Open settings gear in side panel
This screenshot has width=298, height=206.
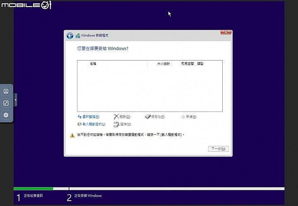click(x=6, y=115)
